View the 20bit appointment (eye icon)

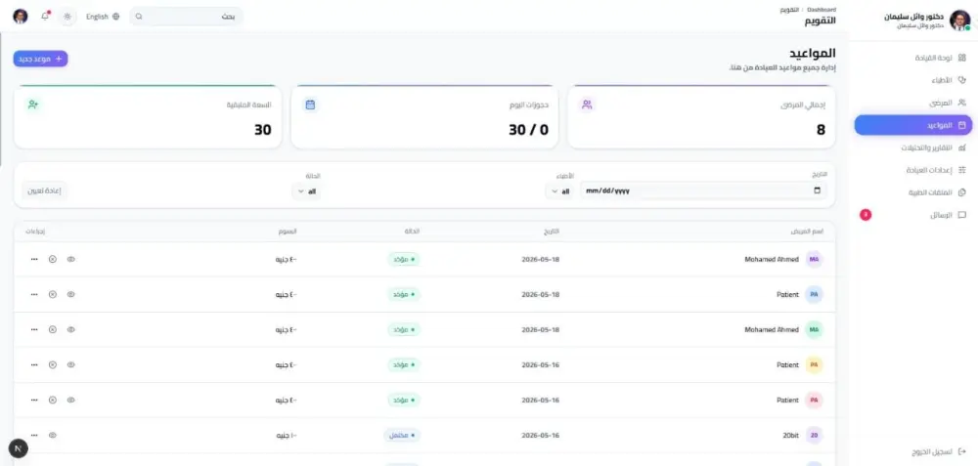(x=53, y=435)
